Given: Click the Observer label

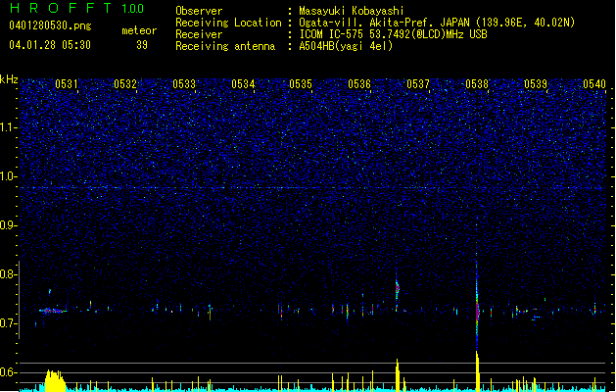Looking at the screenshot, I should click(199, 11).
